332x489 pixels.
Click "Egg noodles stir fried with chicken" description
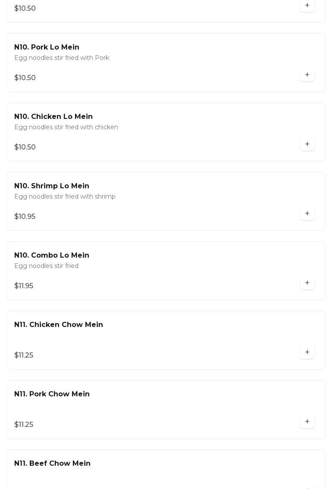pyautogui.click(x=66, y=128)
